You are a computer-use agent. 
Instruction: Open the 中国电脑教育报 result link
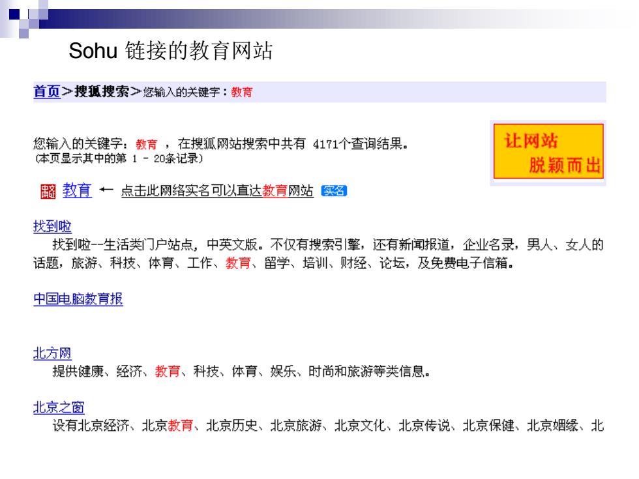click(78, 299)
